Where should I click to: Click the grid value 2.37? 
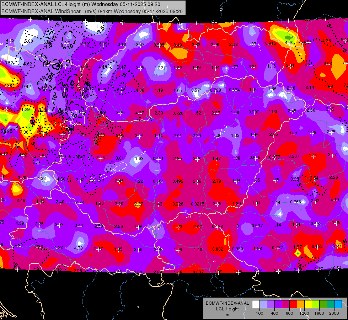(139, 204)
